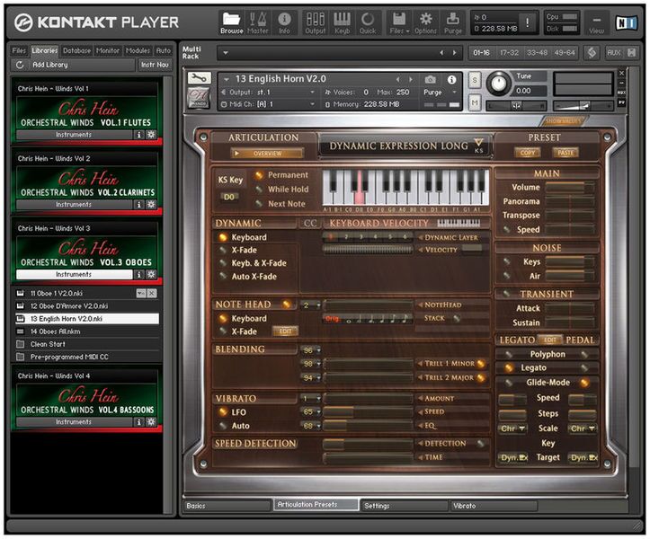Open the Files disk menu
This screenshot has width=650, height=539.
click(399, 22)
